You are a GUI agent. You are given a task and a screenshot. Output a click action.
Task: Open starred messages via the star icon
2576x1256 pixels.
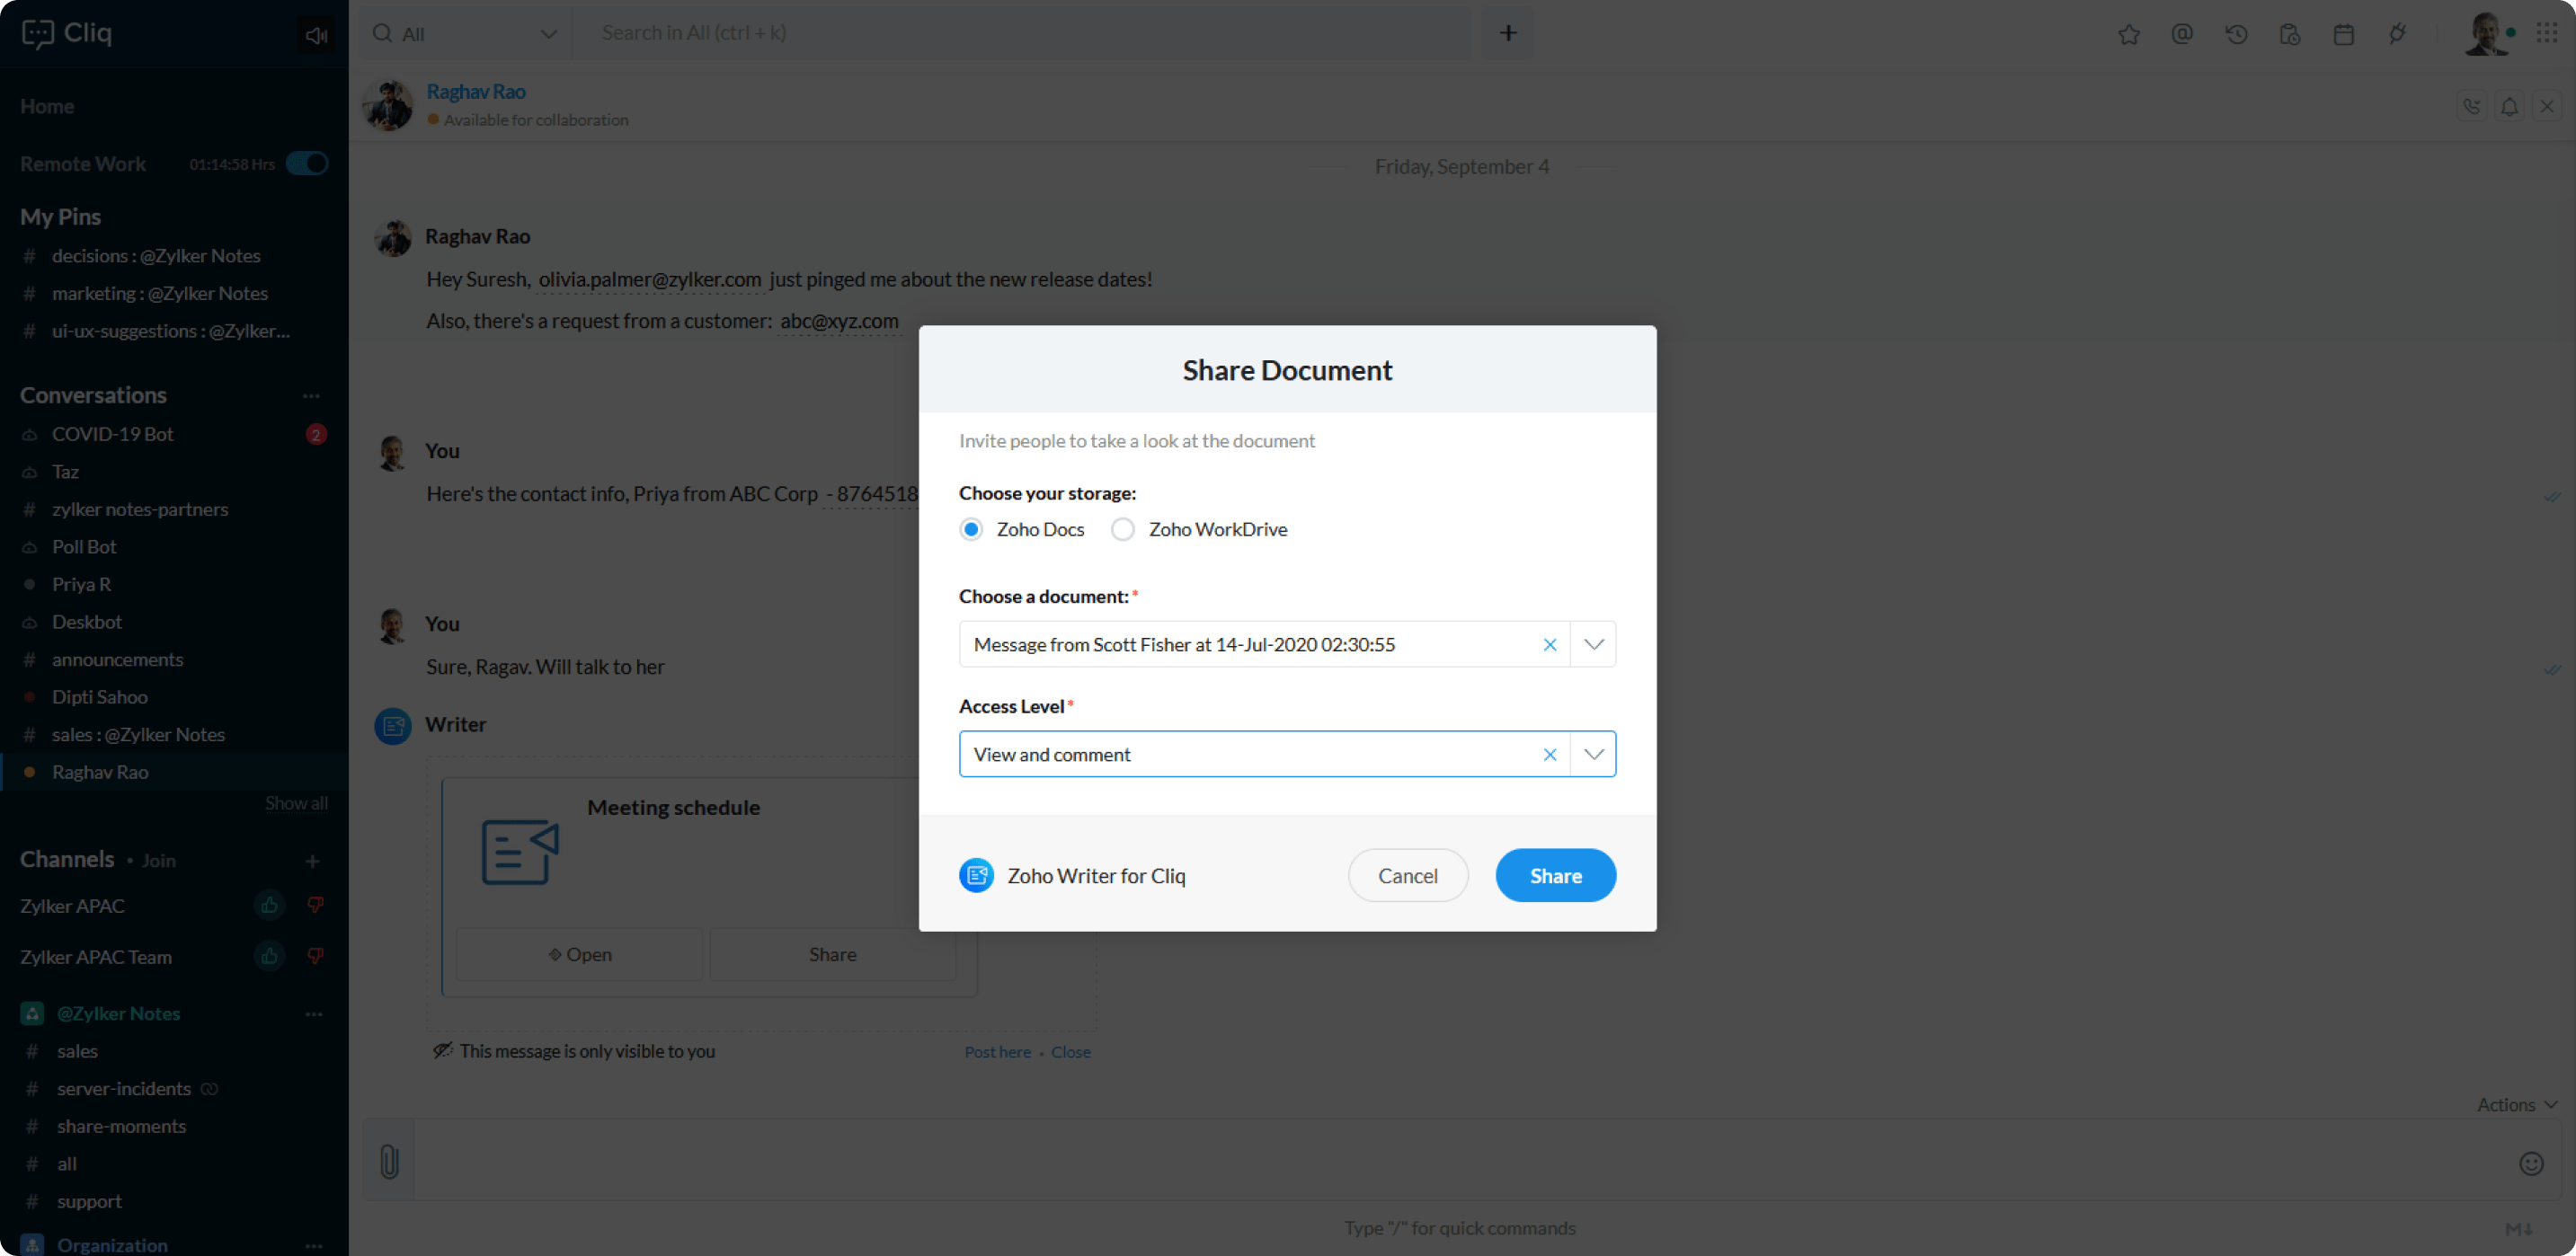pos(2128,34)
